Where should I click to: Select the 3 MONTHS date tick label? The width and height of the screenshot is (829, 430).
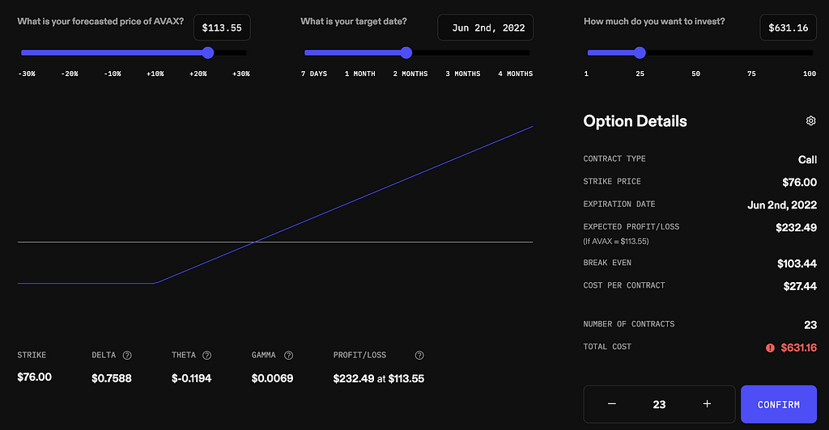point(462,74)
